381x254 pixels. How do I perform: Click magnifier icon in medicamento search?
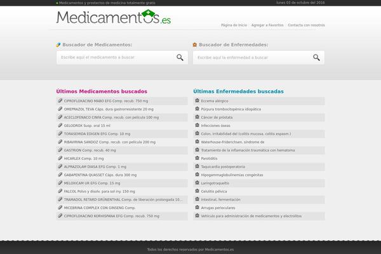click(x=180, y=57)
